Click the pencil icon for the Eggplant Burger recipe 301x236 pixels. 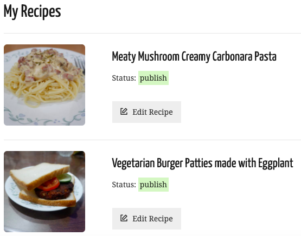pyautogui.click(x=124, y=218)
